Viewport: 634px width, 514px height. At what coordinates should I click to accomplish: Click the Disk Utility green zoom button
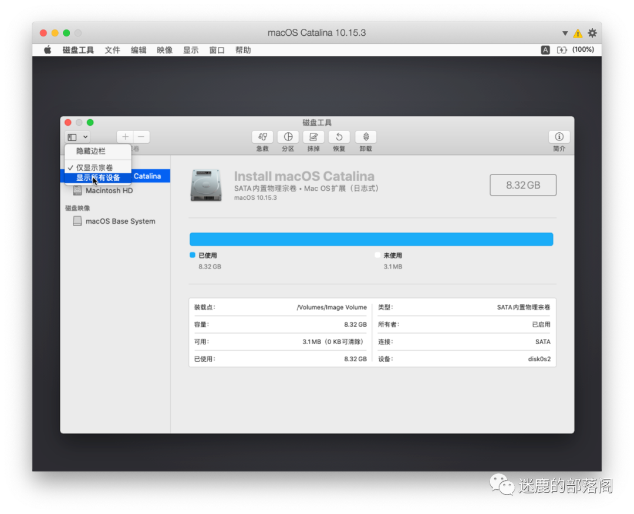click(x=90, y=122)
